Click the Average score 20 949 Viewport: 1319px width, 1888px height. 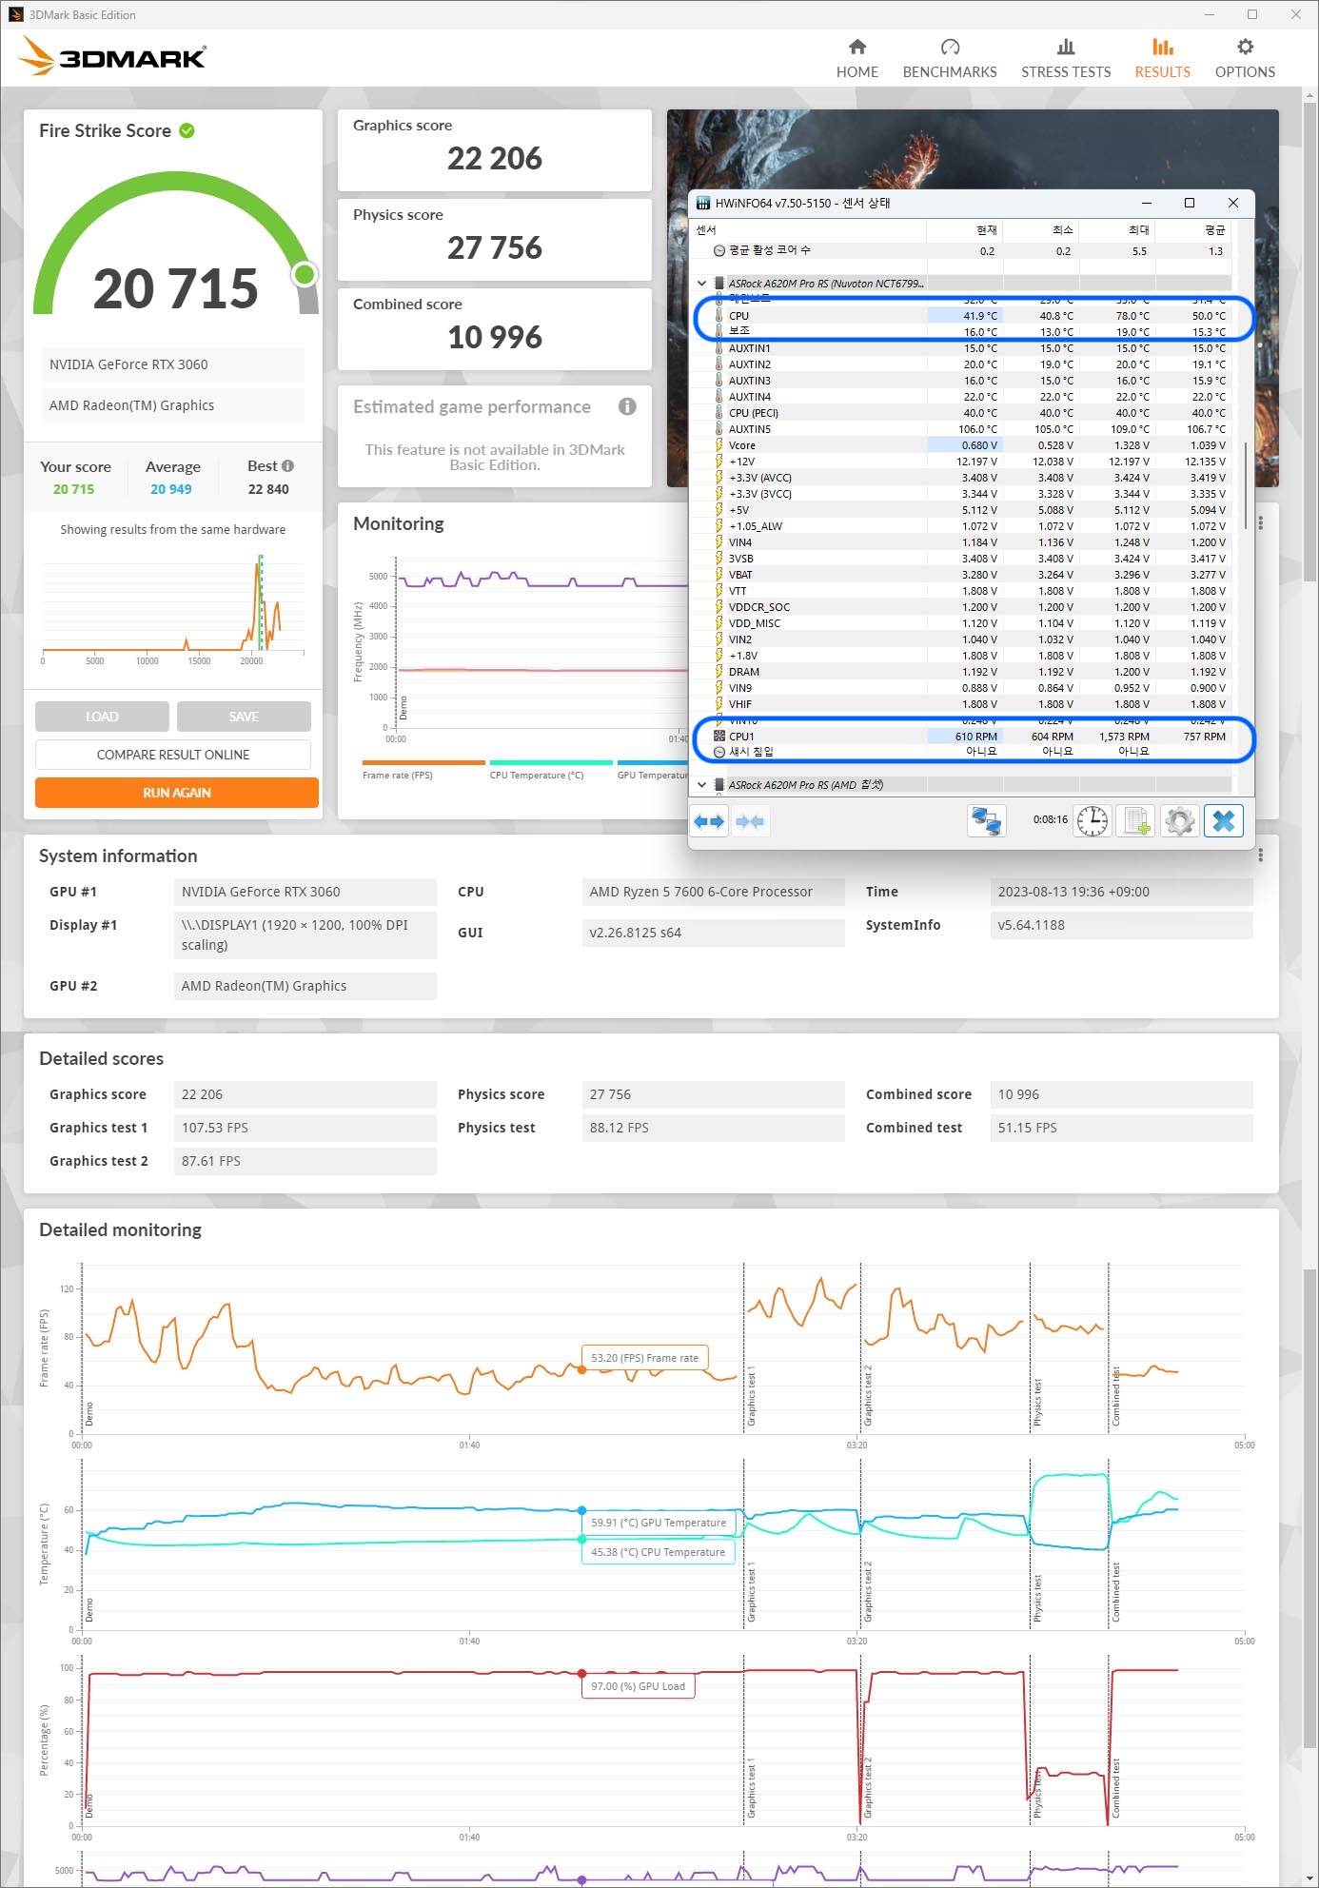tap(171, 489)
